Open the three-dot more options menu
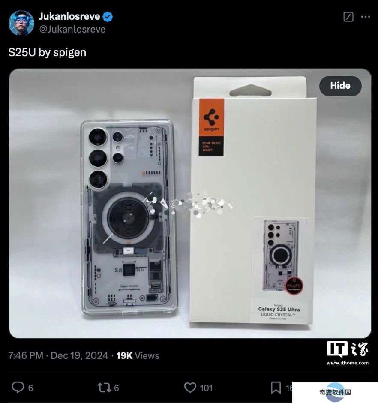The image size is (378, 403). click(366, 17)
